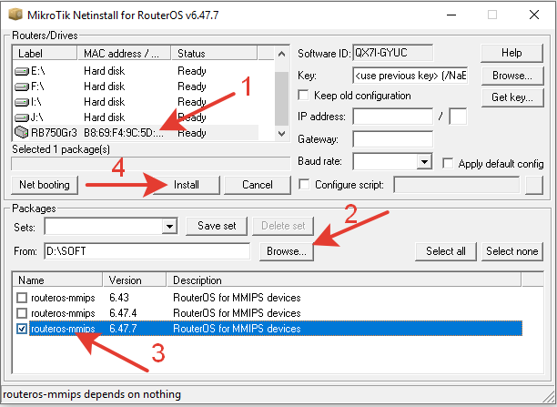Uncheck routeros-mmips version 6.47.7 package
Image resolution: width=557 pixels, height=407 pixels.
(x=22, y=329)
